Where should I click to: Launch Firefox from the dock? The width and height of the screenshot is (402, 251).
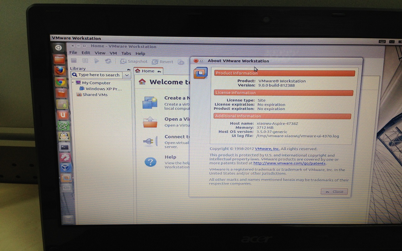point(60,71)
